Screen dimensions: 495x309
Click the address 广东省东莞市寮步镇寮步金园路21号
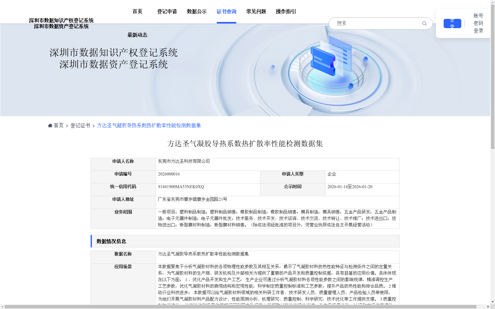point(192,199)
